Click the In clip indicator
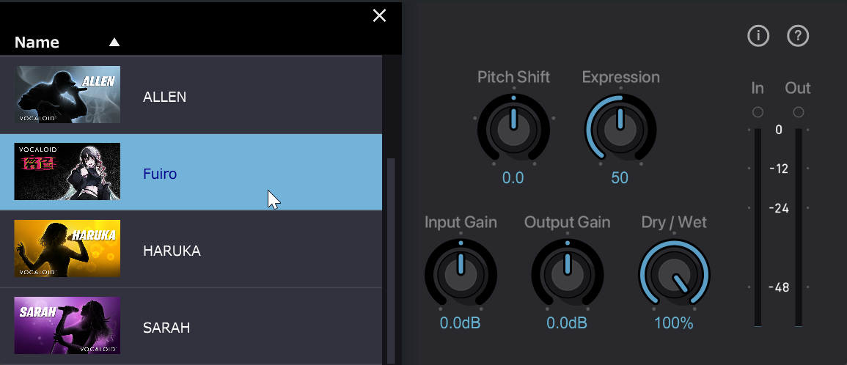This screenshot has width=847, height=365. coord(758,112)
